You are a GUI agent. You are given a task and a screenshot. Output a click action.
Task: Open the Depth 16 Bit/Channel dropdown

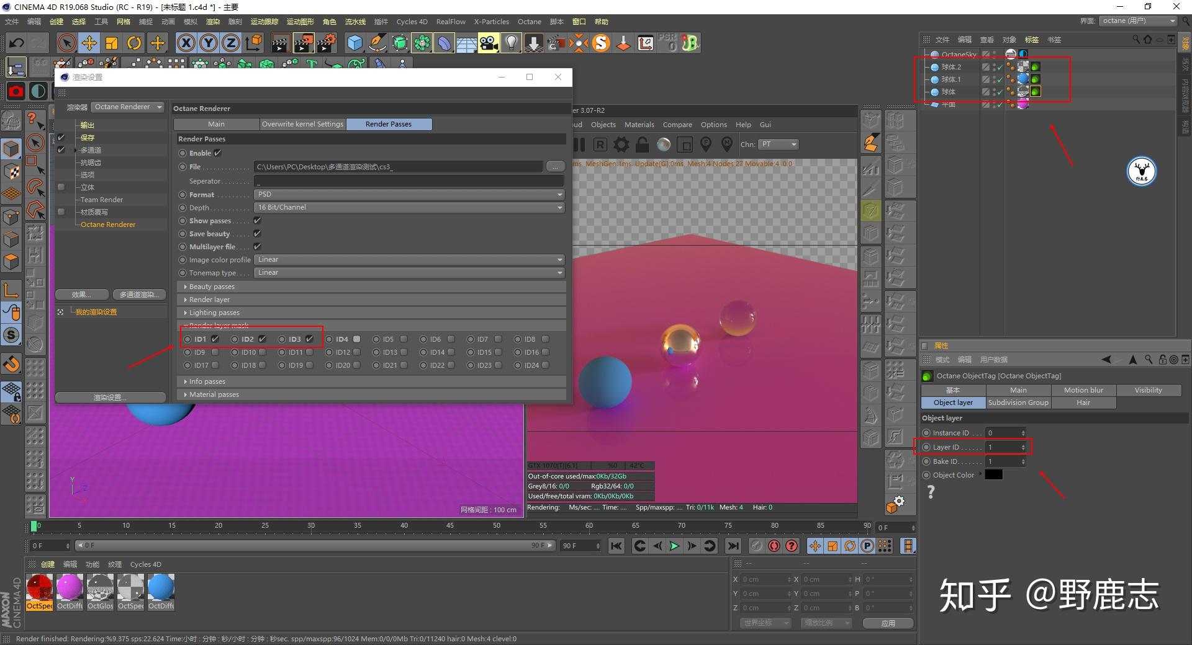coord(409,208)
